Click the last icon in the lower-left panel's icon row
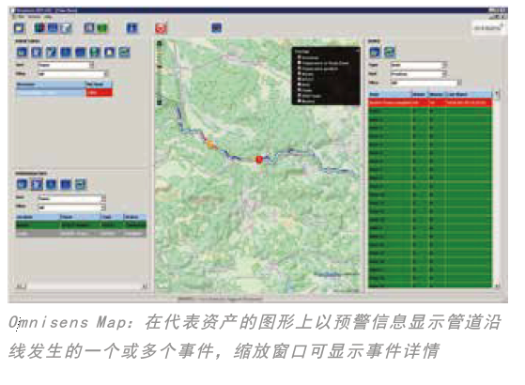 [81, 184]
